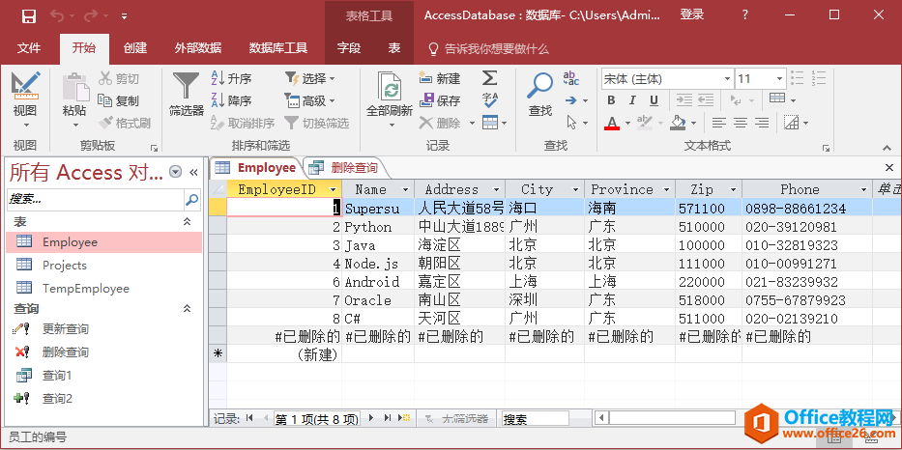Image resolution: width=902 pixels, height=450 pixels.
Task: Click 全部刷新 (Refresh All) icon
Action: [x=390, y=88]
